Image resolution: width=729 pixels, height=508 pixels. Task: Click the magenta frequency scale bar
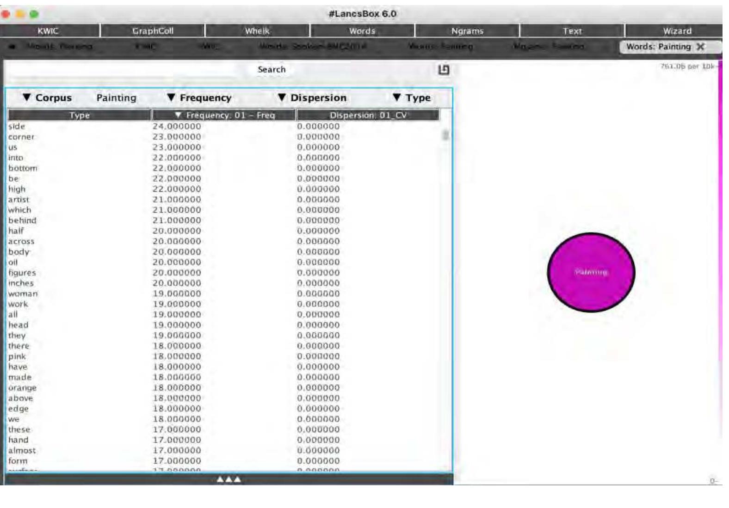(720, 250)
